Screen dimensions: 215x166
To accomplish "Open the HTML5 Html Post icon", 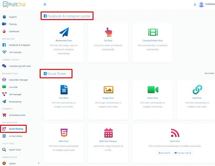I will tap(64, 133).
